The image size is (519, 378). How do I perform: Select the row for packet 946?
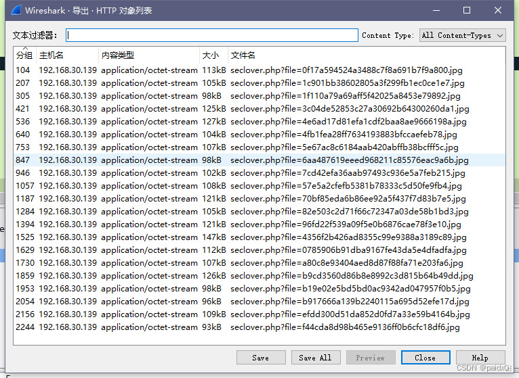click(259, 173)
